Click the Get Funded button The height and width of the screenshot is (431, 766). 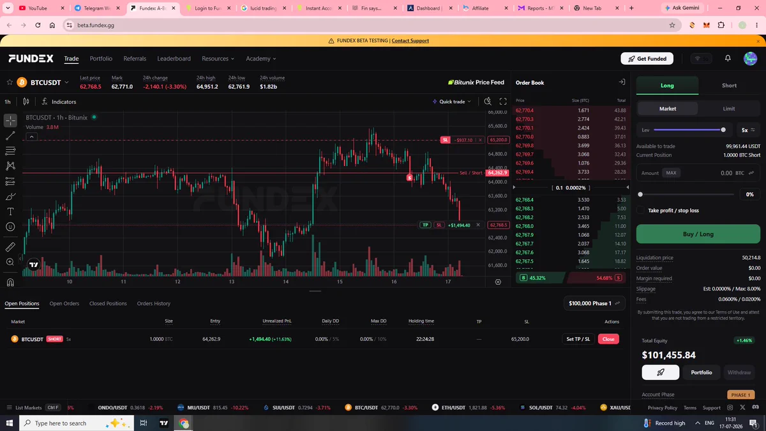coord(647,58)
